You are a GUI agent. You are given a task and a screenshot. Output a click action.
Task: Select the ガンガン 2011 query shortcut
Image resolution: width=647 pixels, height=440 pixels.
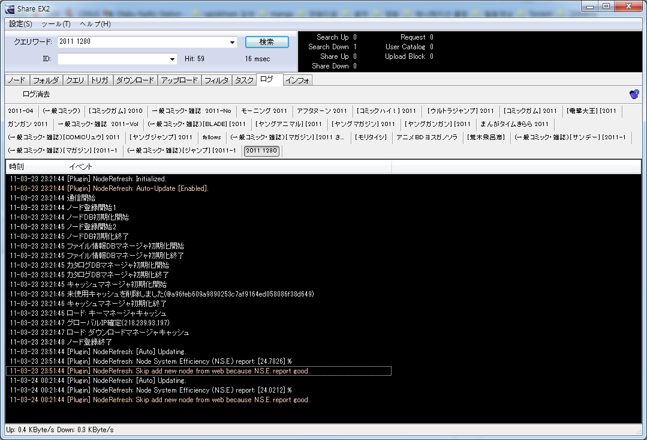[28, 124]
